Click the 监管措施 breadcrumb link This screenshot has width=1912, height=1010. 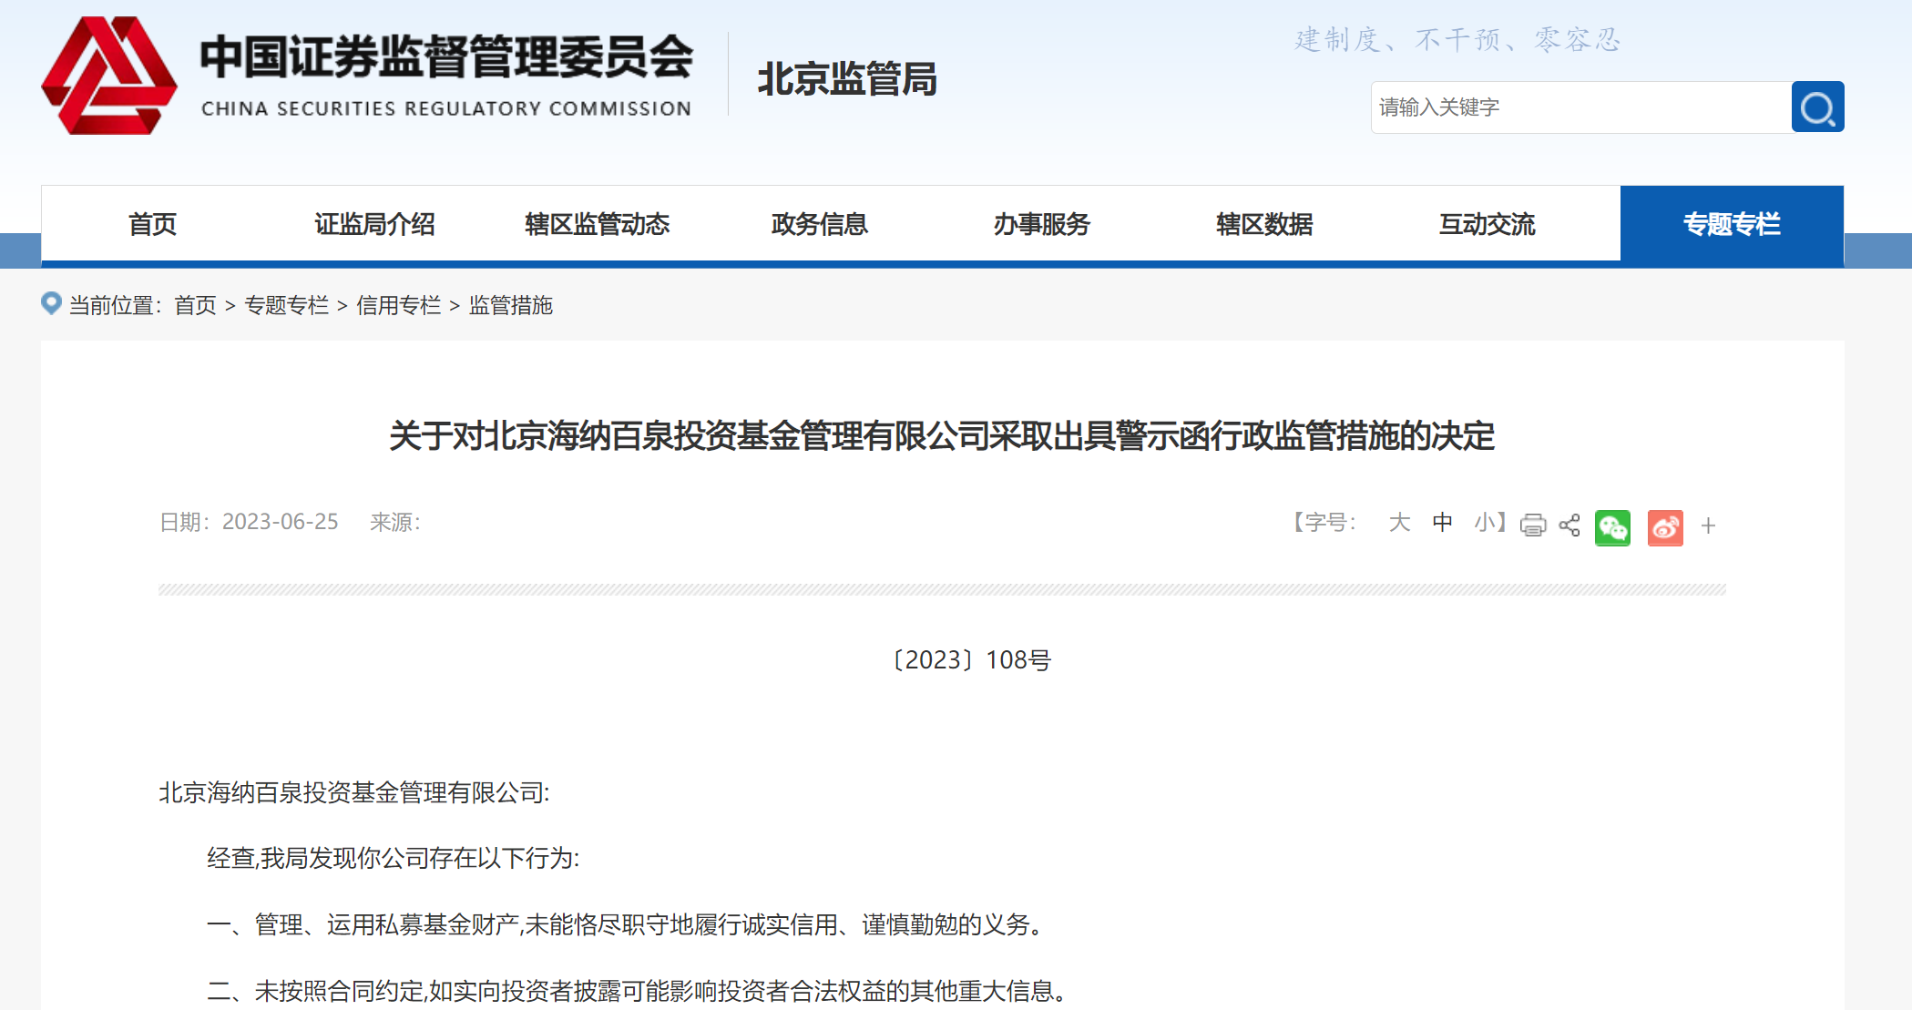511,306
